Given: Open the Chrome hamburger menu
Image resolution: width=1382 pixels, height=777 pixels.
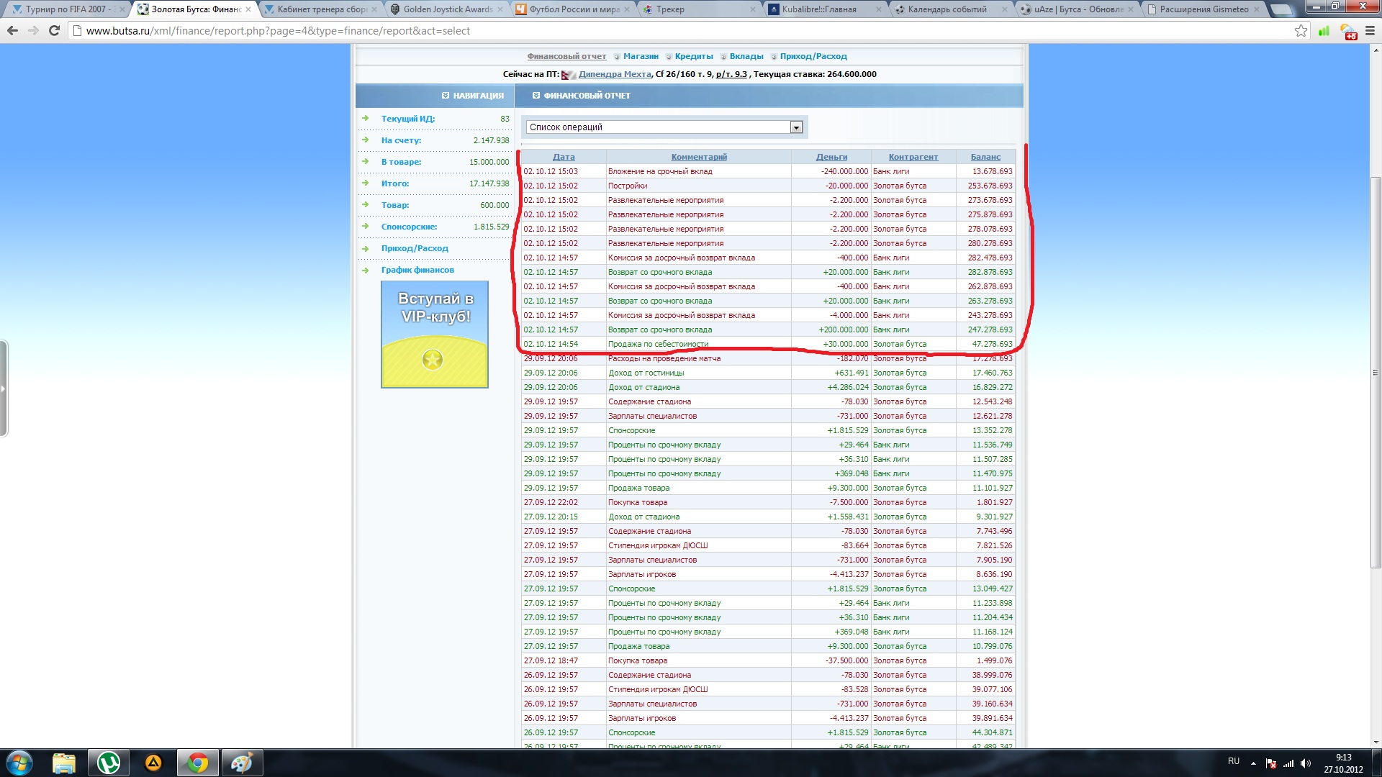Looking at the screenshot, I should pos(1370,31).
